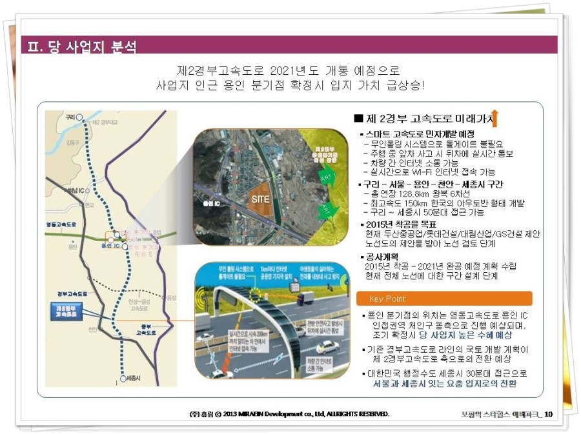This screenshot has width=581, height=434.
Task: Click '구리 – 서울 – 용인 – 천안 – 세종시 구간' bullet
Action: pos(433,184)
